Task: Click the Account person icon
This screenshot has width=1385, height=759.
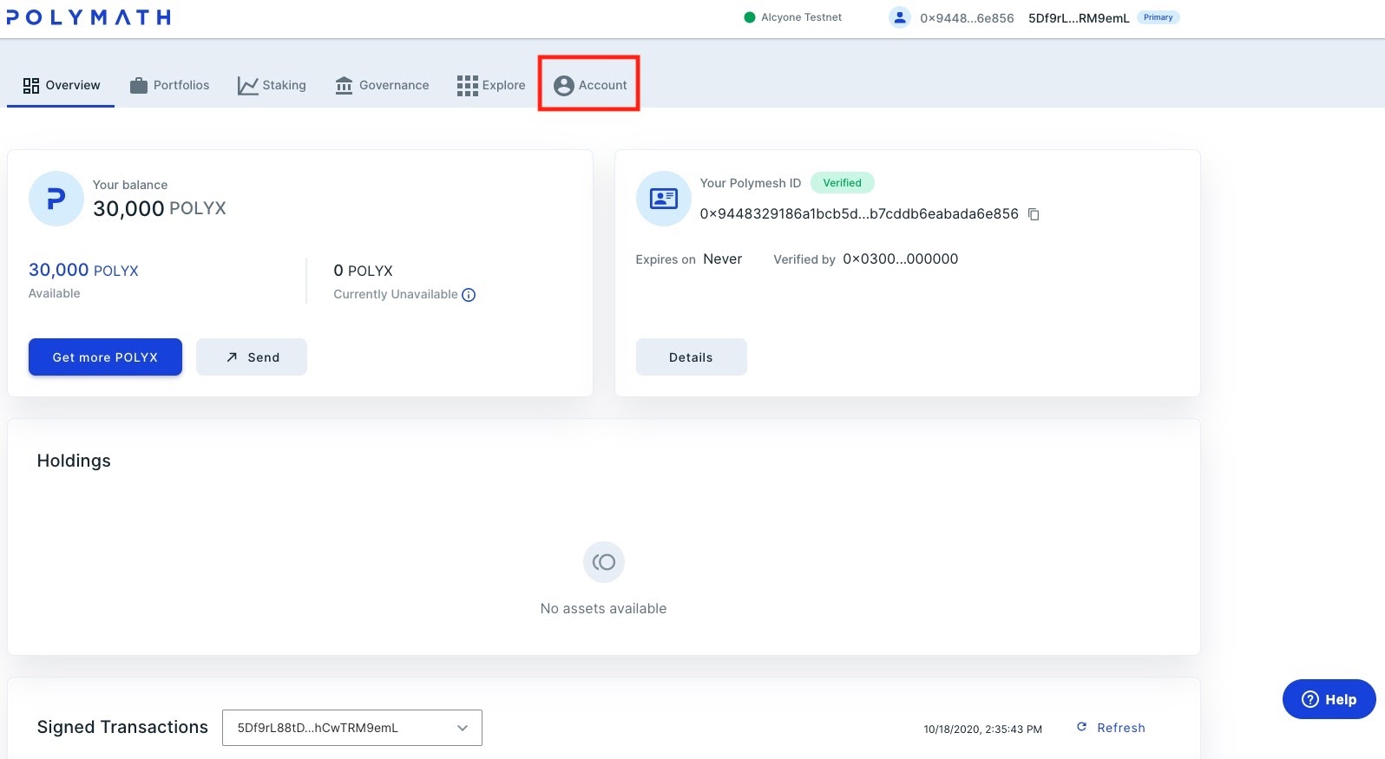Action: [563, 85]
